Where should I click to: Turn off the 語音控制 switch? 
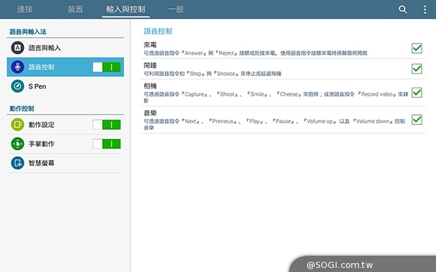107,67
